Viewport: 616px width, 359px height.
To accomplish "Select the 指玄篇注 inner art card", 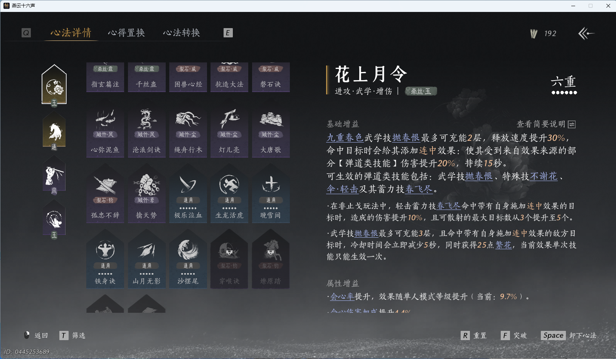I will point(105,77).
